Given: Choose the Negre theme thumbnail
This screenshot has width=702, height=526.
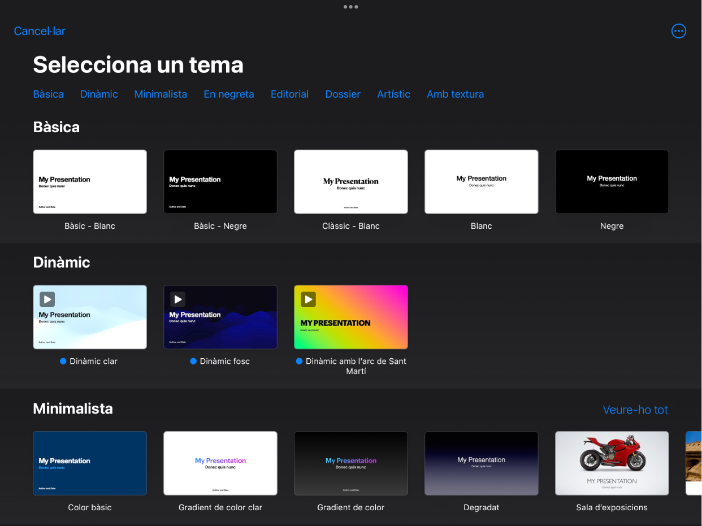Looking at the screenshot, I should point(612,182).
